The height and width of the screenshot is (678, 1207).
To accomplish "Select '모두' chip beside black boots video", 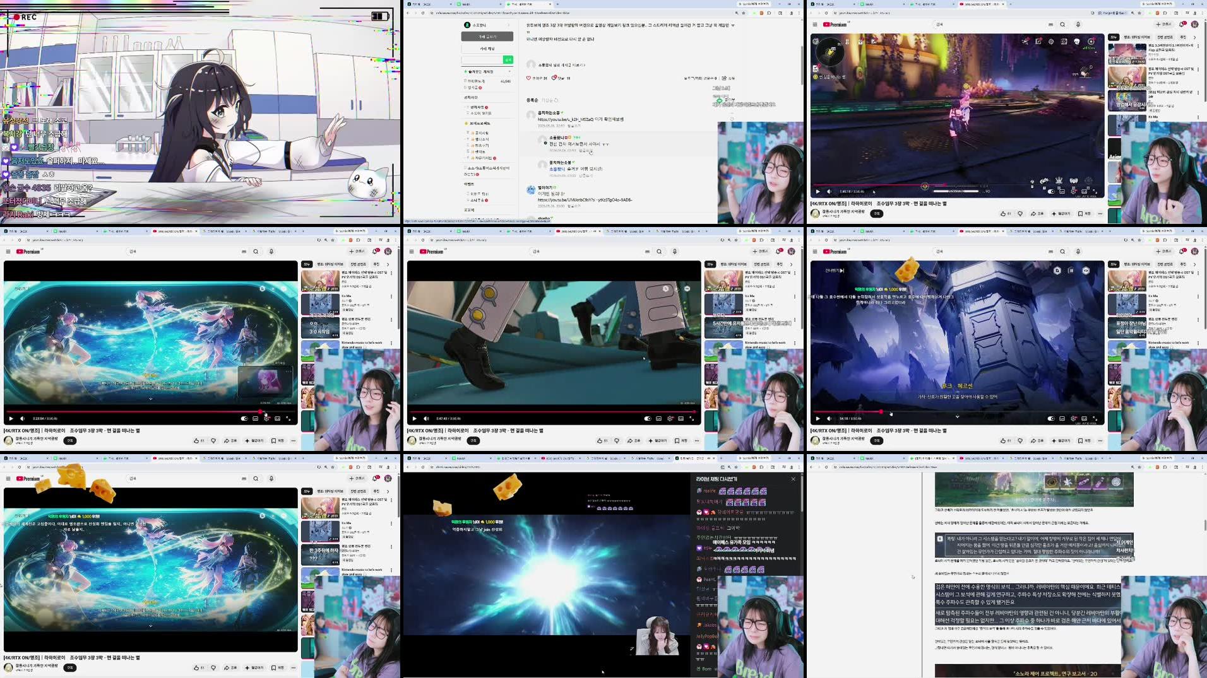I will coord(710,264).
